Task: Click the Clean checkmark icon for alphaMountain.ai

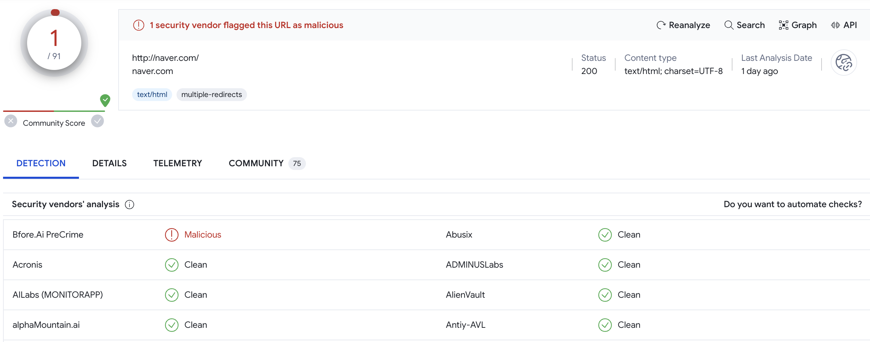Action: pyautogui.click(x=172, y=325)
